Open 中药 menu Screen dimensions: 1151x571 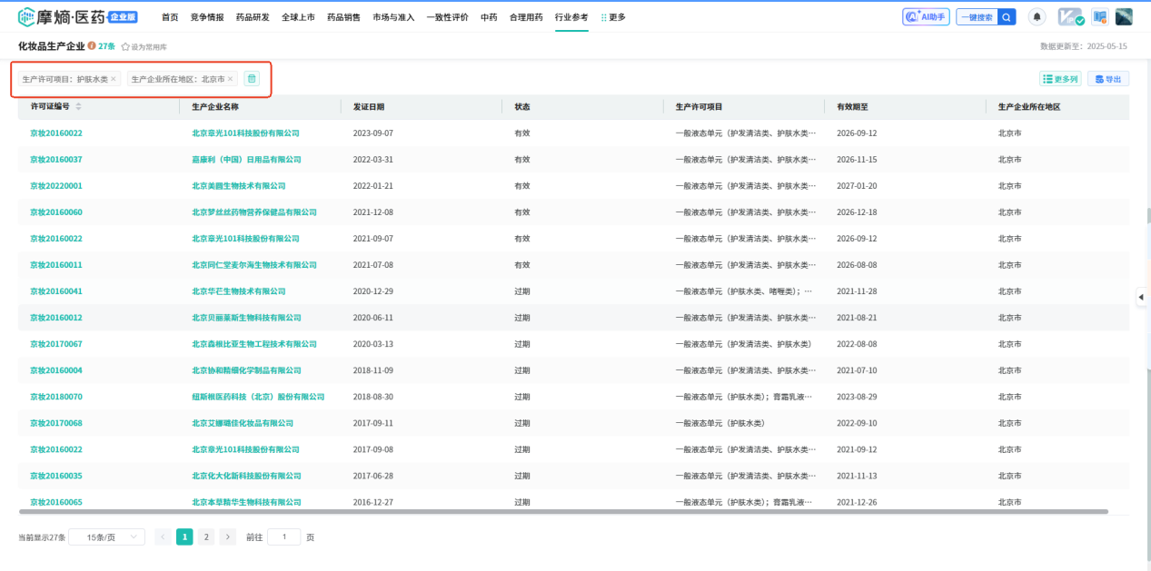(x=489, y=17)
